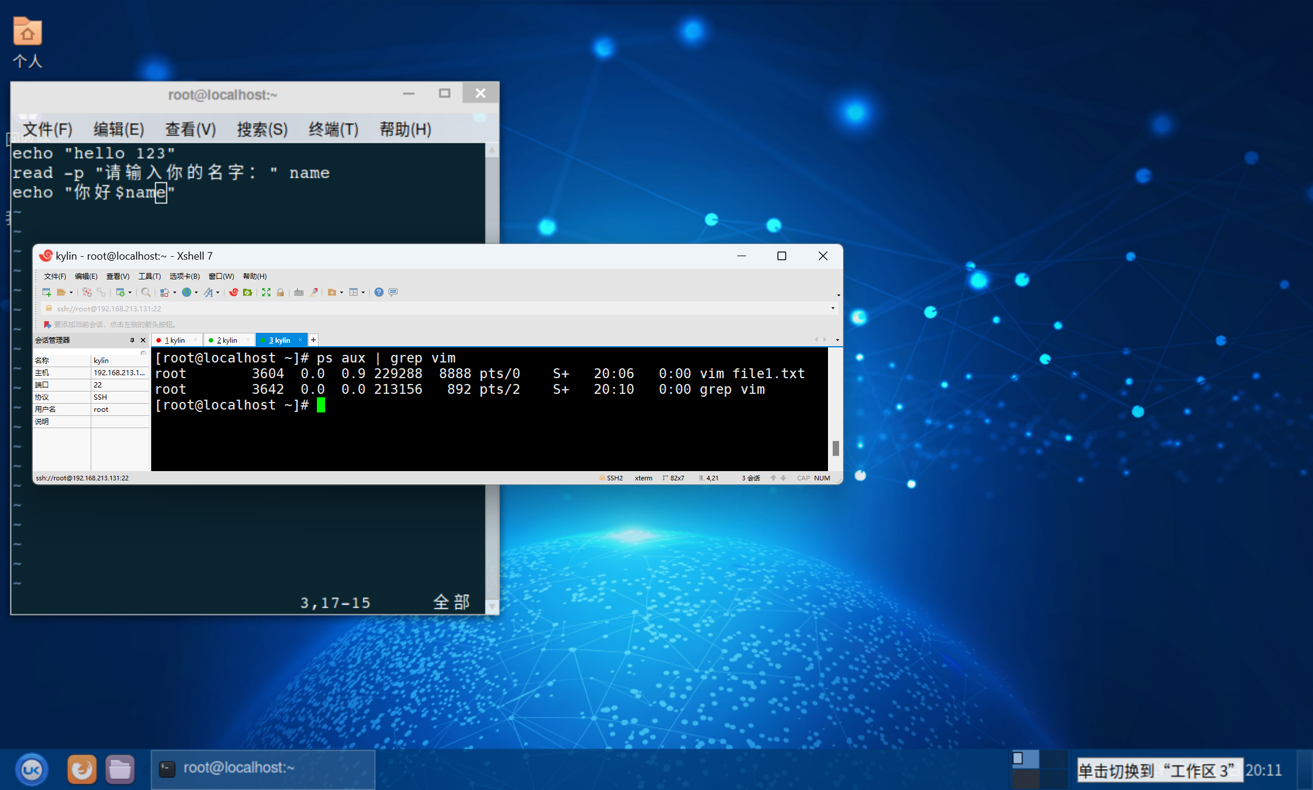The width and height of the screenshot is (1313, 790).
Task: Click the Font 'A' icon in Xshell toolbar
Action: [208, 292]
